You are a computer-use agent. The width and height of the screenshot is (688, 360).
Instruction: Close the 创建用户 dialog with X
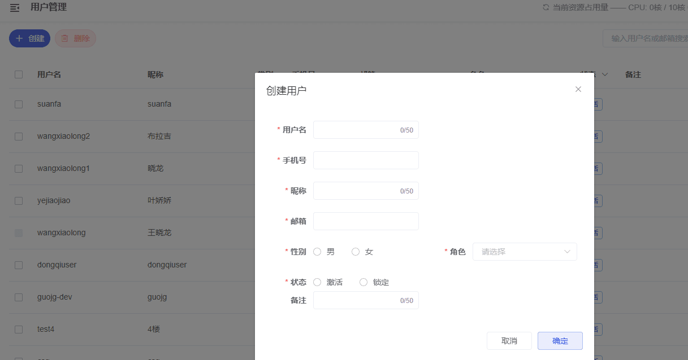click(x=578, y=89)
